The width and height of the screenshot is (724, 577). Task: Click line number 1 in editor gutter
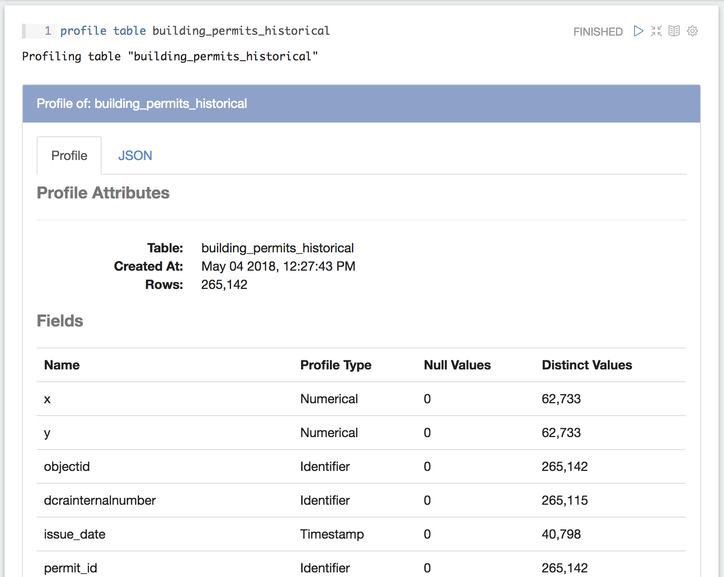(48, 31)
